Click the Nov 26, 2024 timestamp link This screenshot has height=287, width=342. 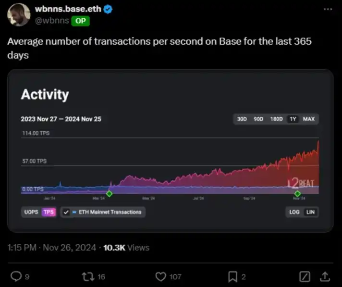click(x=68, y=248)
